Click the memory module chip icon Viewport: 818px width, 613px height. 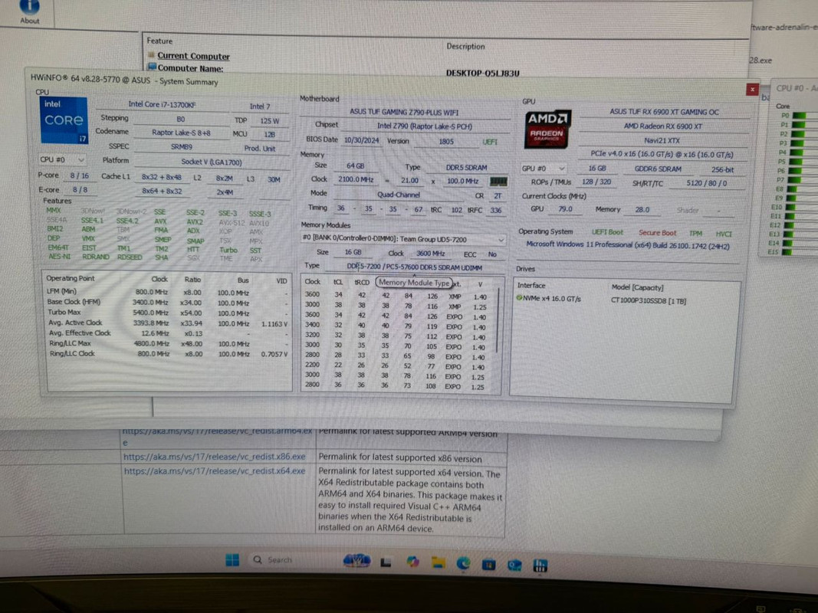498,182
